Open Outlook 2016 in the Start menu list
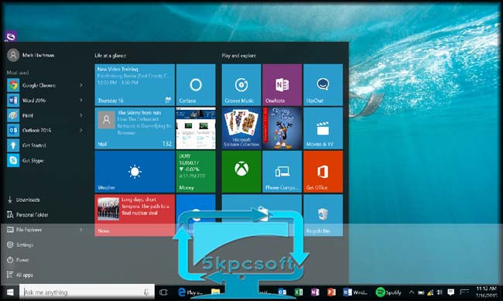Screen dimensions: 503x301 tap(45, 130)
